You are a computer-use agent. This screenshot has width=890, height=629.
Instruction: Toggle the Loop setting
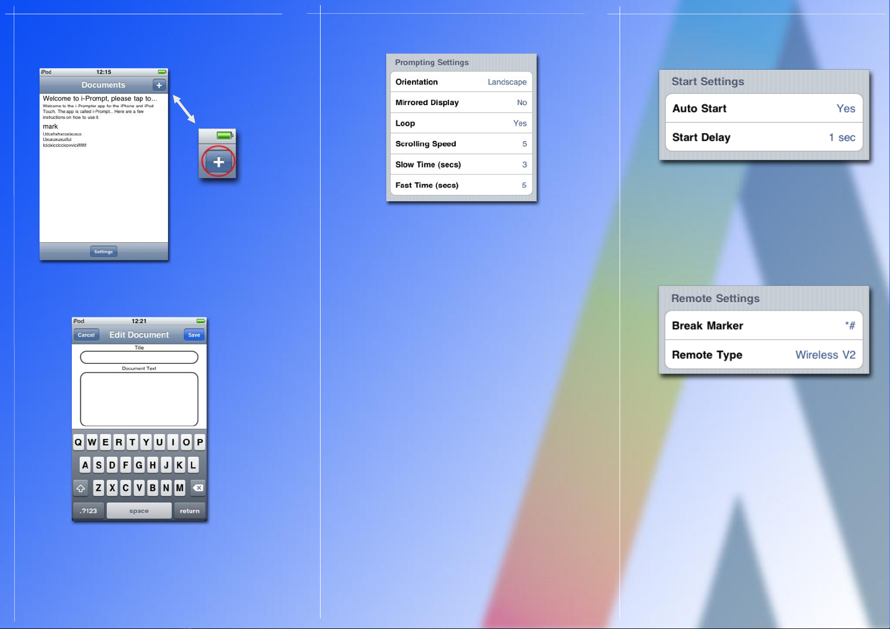(x=461, y=123)
